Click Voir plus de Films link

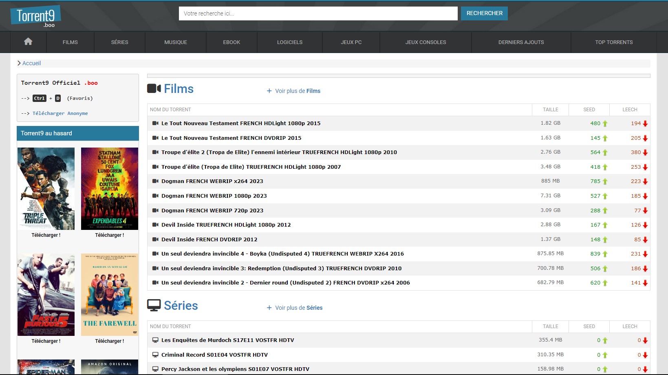pyautogui.click(x=298, y=91)
